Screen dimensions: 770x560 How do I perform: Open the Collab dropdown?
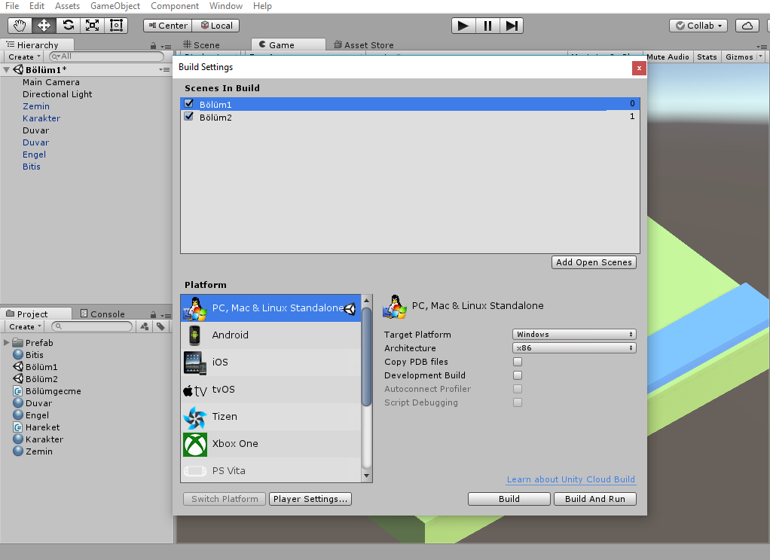click(x=698, y=26)
